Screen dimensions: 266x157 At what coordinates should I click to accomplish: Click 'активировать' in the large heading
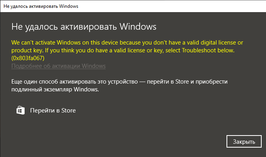88,27
